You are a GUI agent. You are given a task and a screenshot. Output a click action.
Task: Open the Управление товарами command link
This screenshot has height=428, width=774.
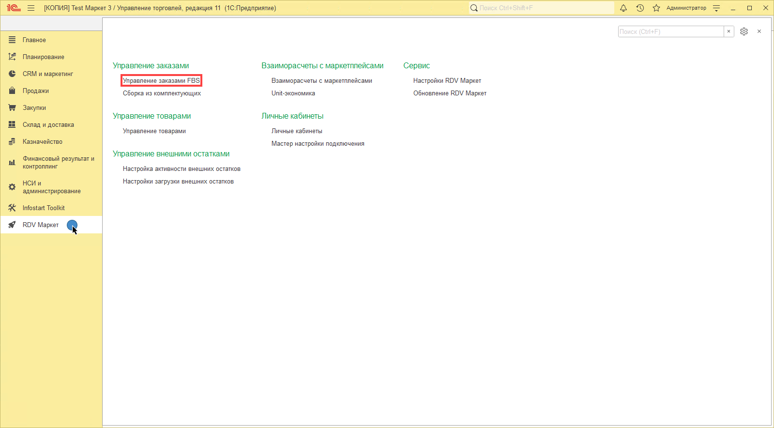point(154,131)
